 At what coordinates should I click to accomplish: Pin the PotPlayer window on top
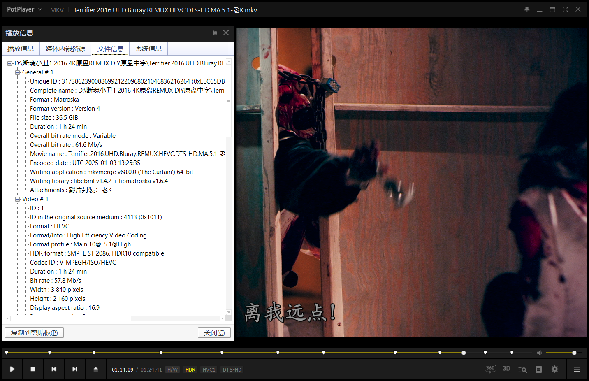[x=527, y=9]
